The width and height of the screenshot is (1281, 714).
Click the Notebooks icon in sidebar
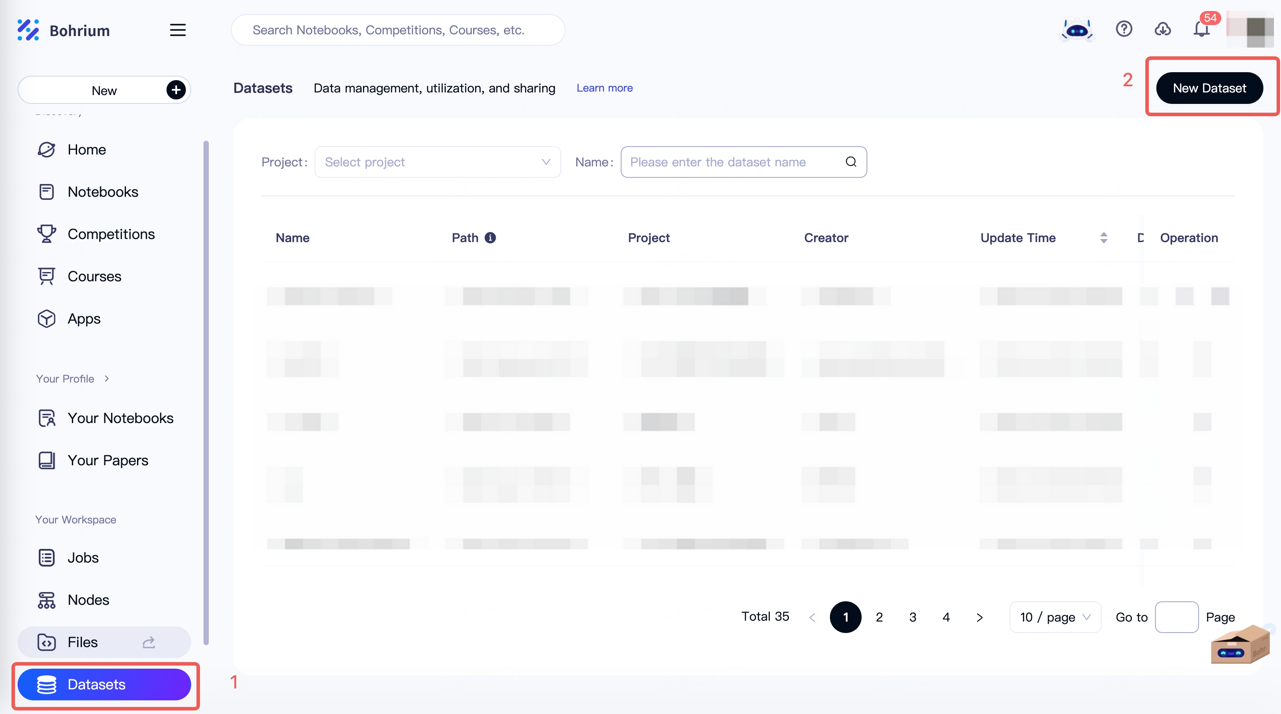[x=47, y=191]
